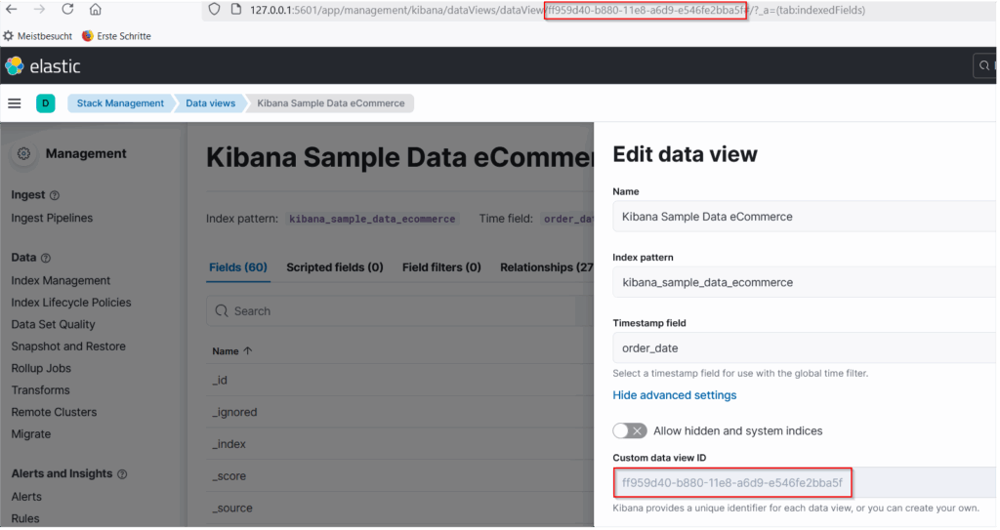Click the shield tracking protection icon
Viewport: 1000px width, 530px height.
click(214, 10)
